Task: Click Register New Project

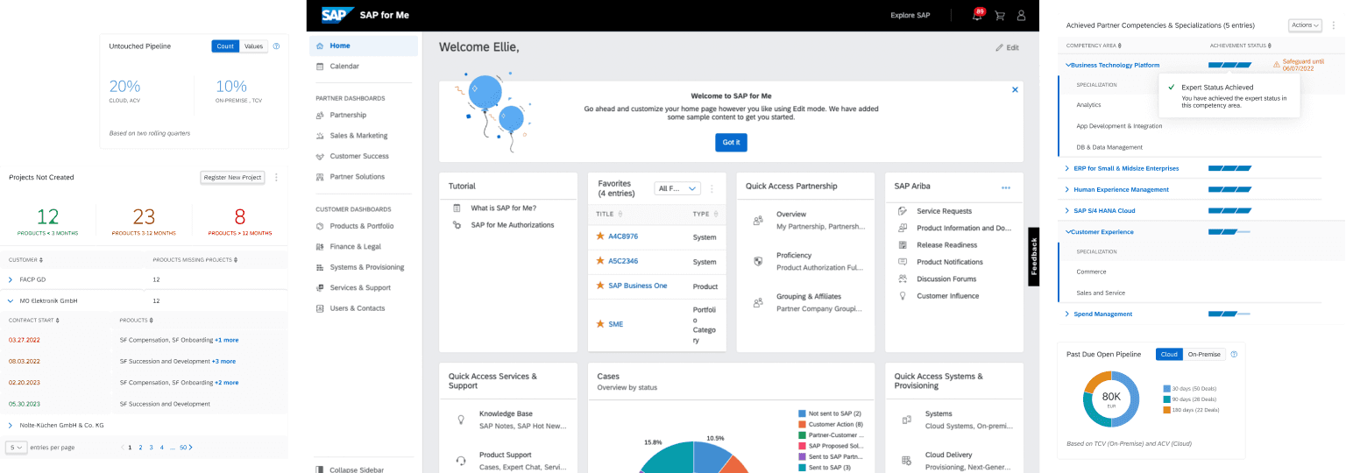Action: click(x=232, y=177)
